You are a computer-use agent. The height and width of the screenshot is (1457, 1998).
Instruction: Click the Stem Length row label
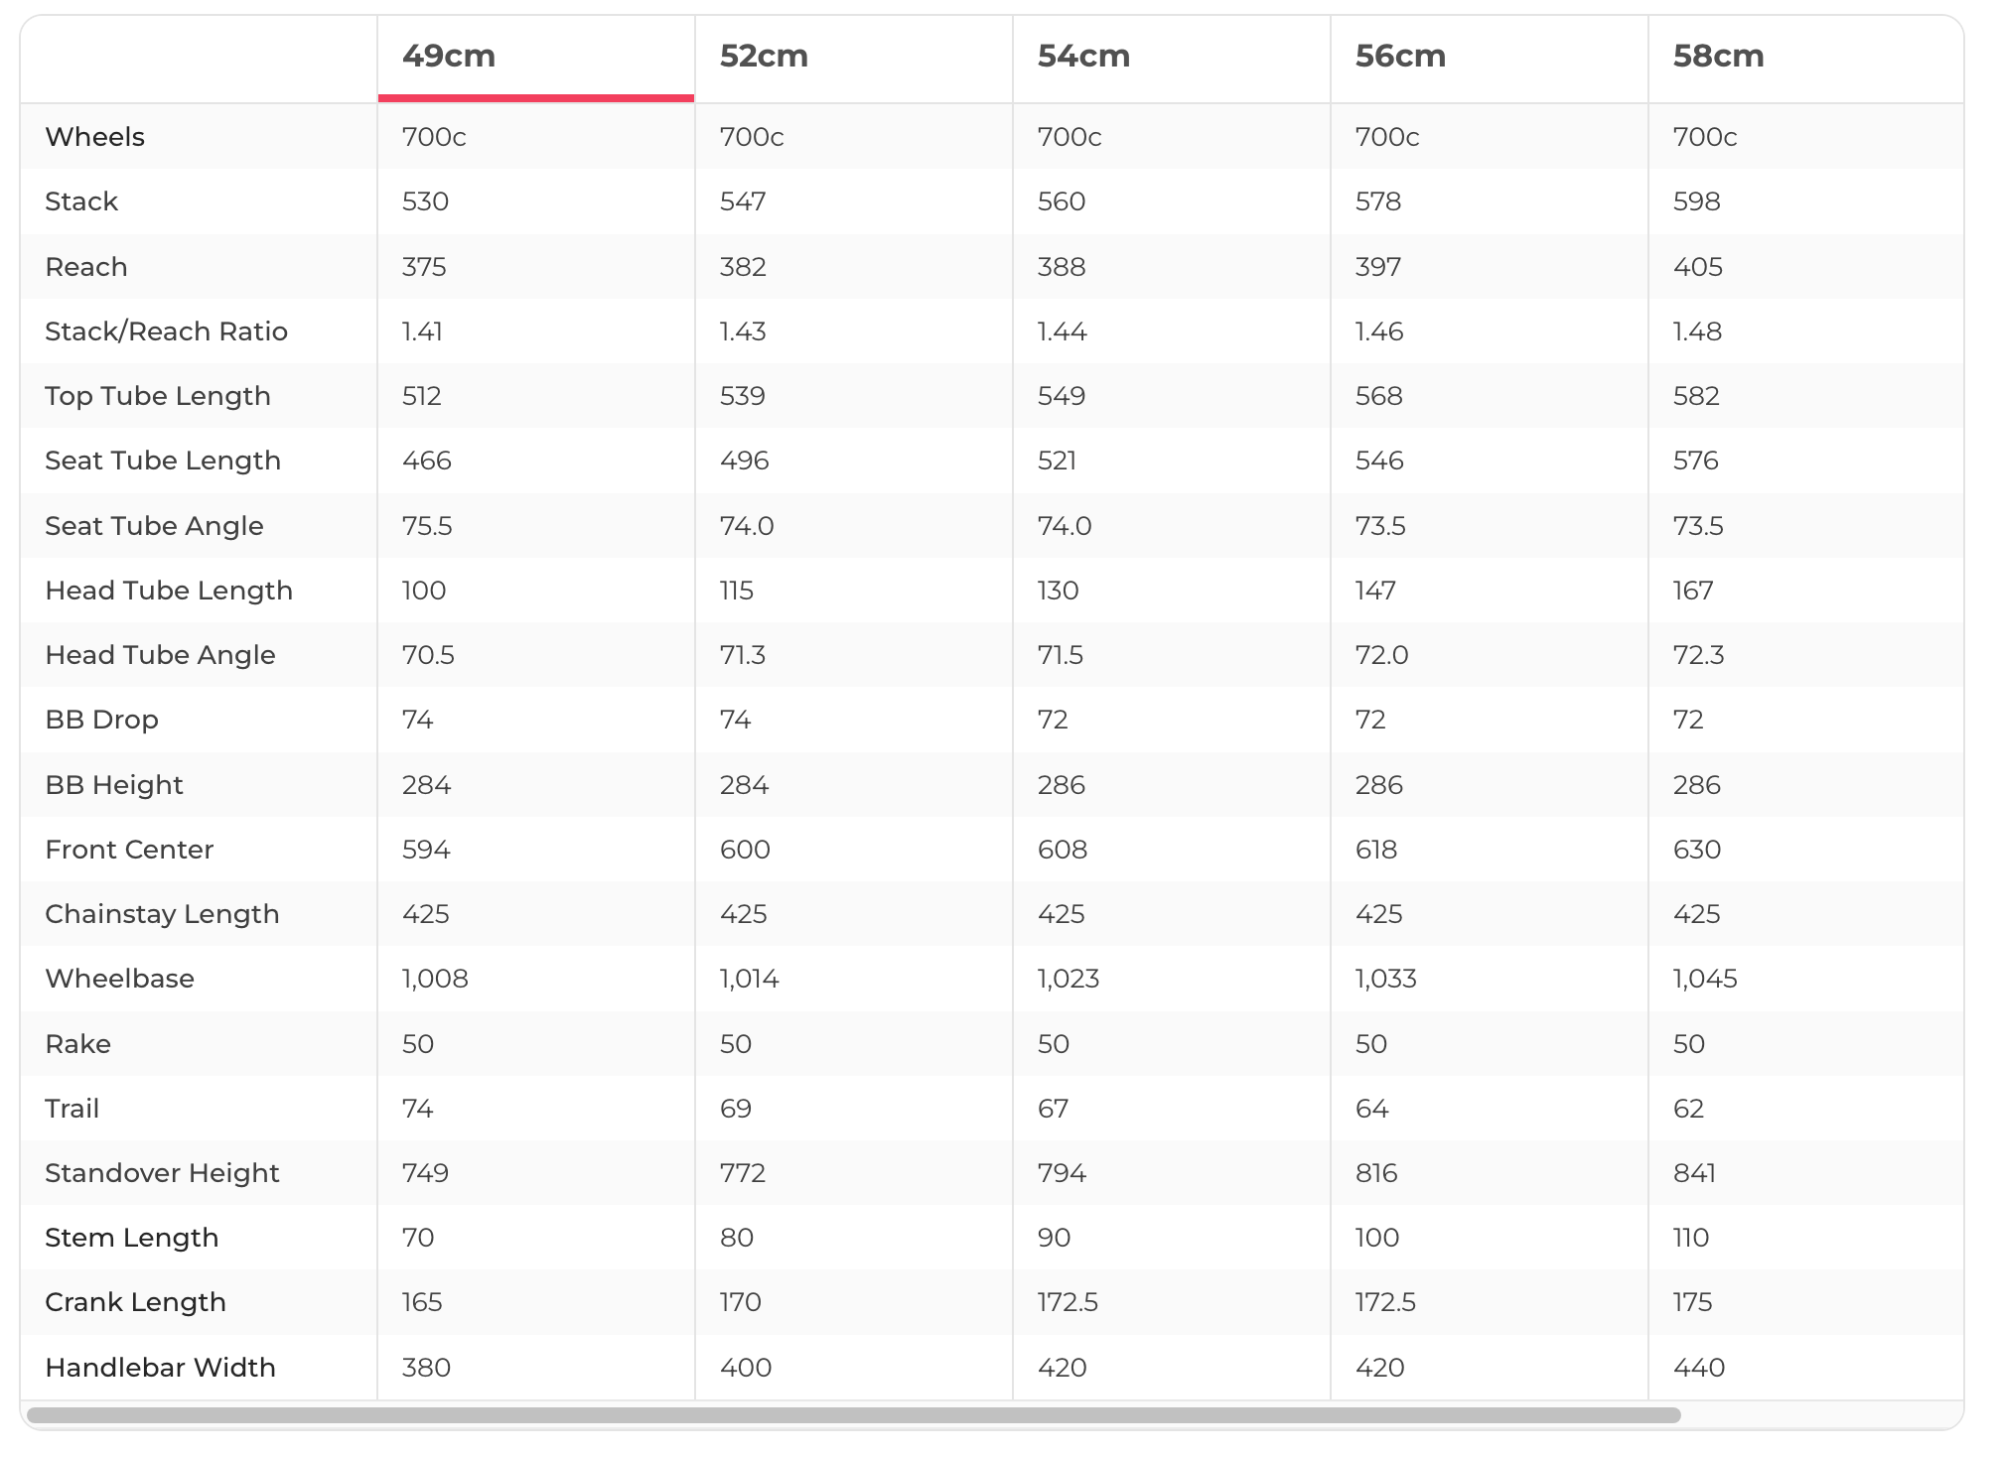[131, 1238]
